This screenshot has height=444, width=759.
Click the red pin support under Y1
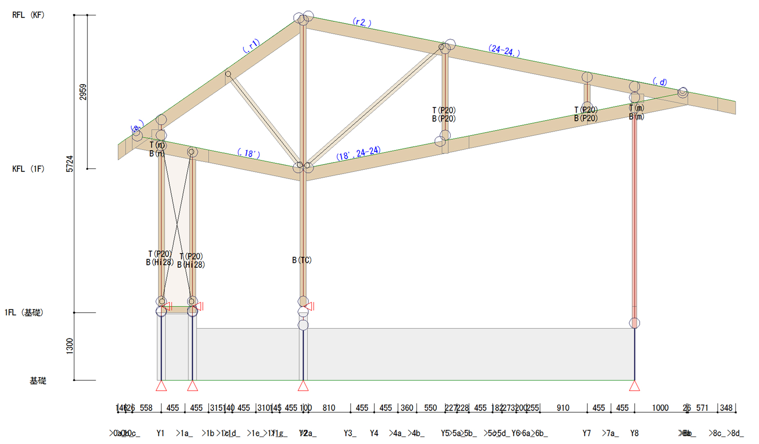(161, 386)
